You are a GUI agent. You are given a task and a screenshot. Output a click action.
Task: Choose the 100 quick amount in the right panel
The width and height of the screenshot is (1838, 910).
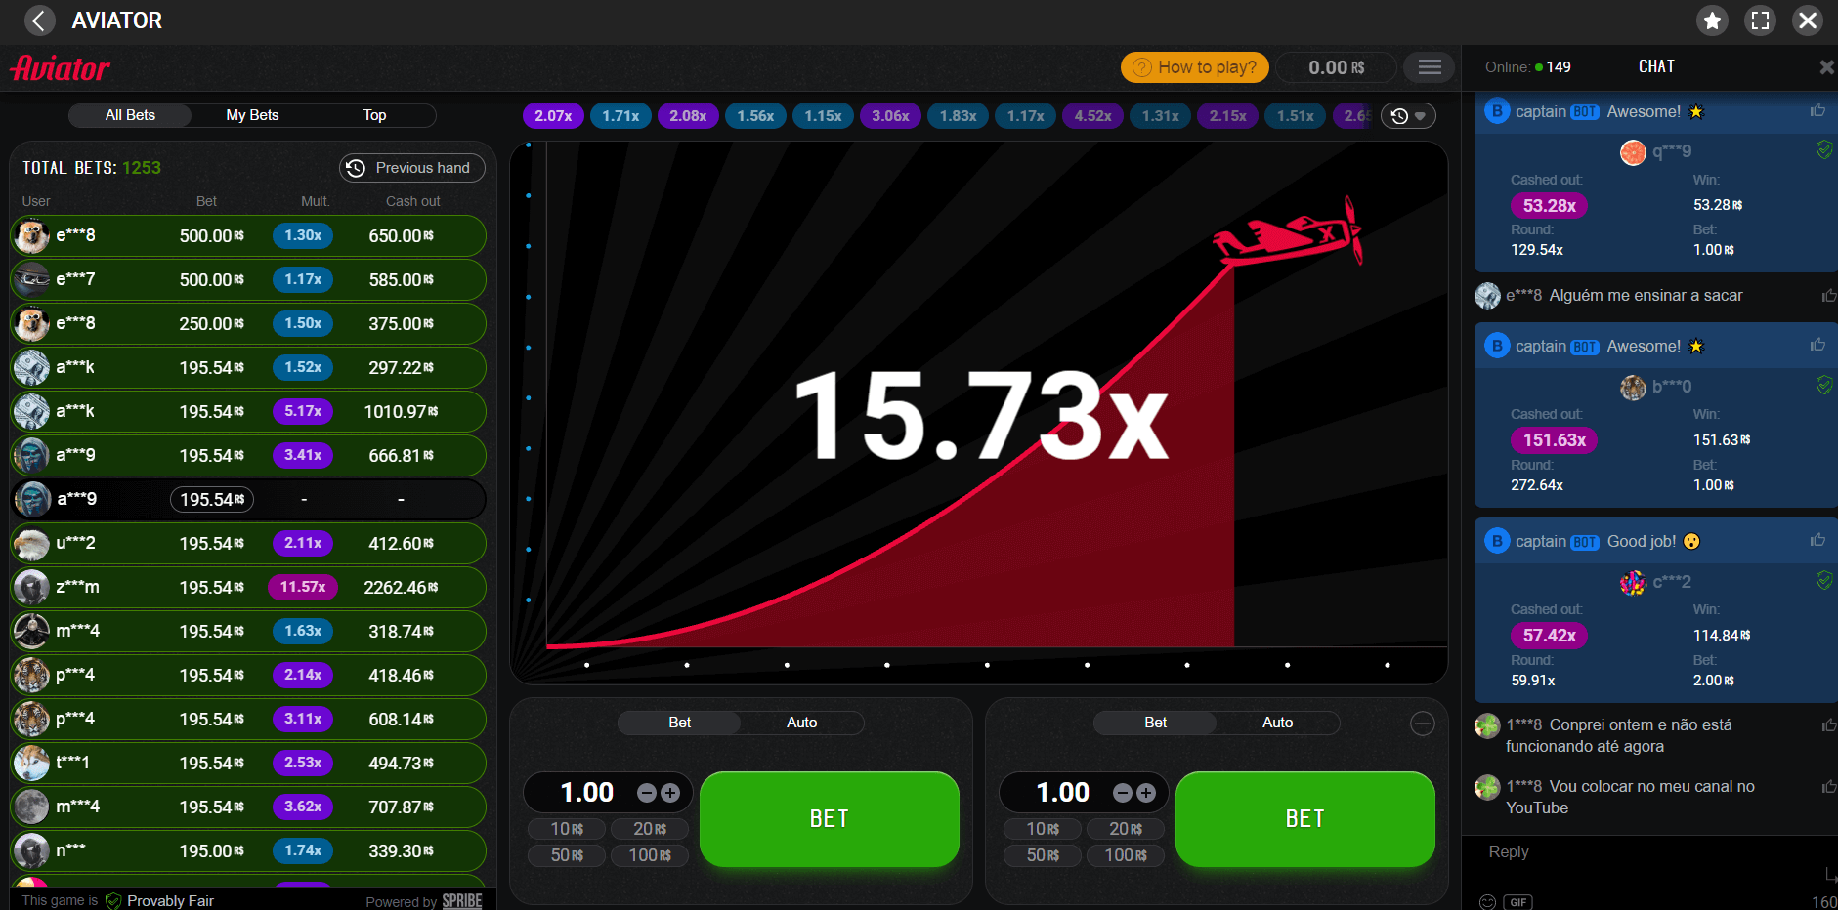pos(1126,855)
